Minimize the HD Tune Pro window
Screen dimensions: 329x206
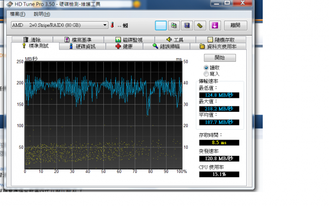click(x=217, y=3)
